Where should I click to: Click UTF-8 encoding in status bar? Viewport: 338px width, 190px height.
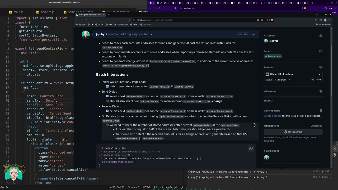147,187
